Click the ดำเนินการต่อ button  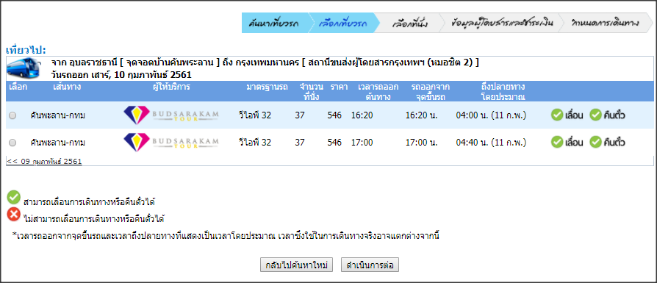point(370,265)
